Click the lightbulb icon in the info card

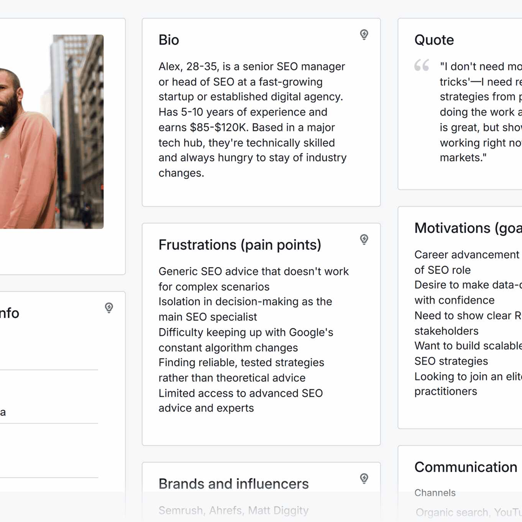[109, 307]
